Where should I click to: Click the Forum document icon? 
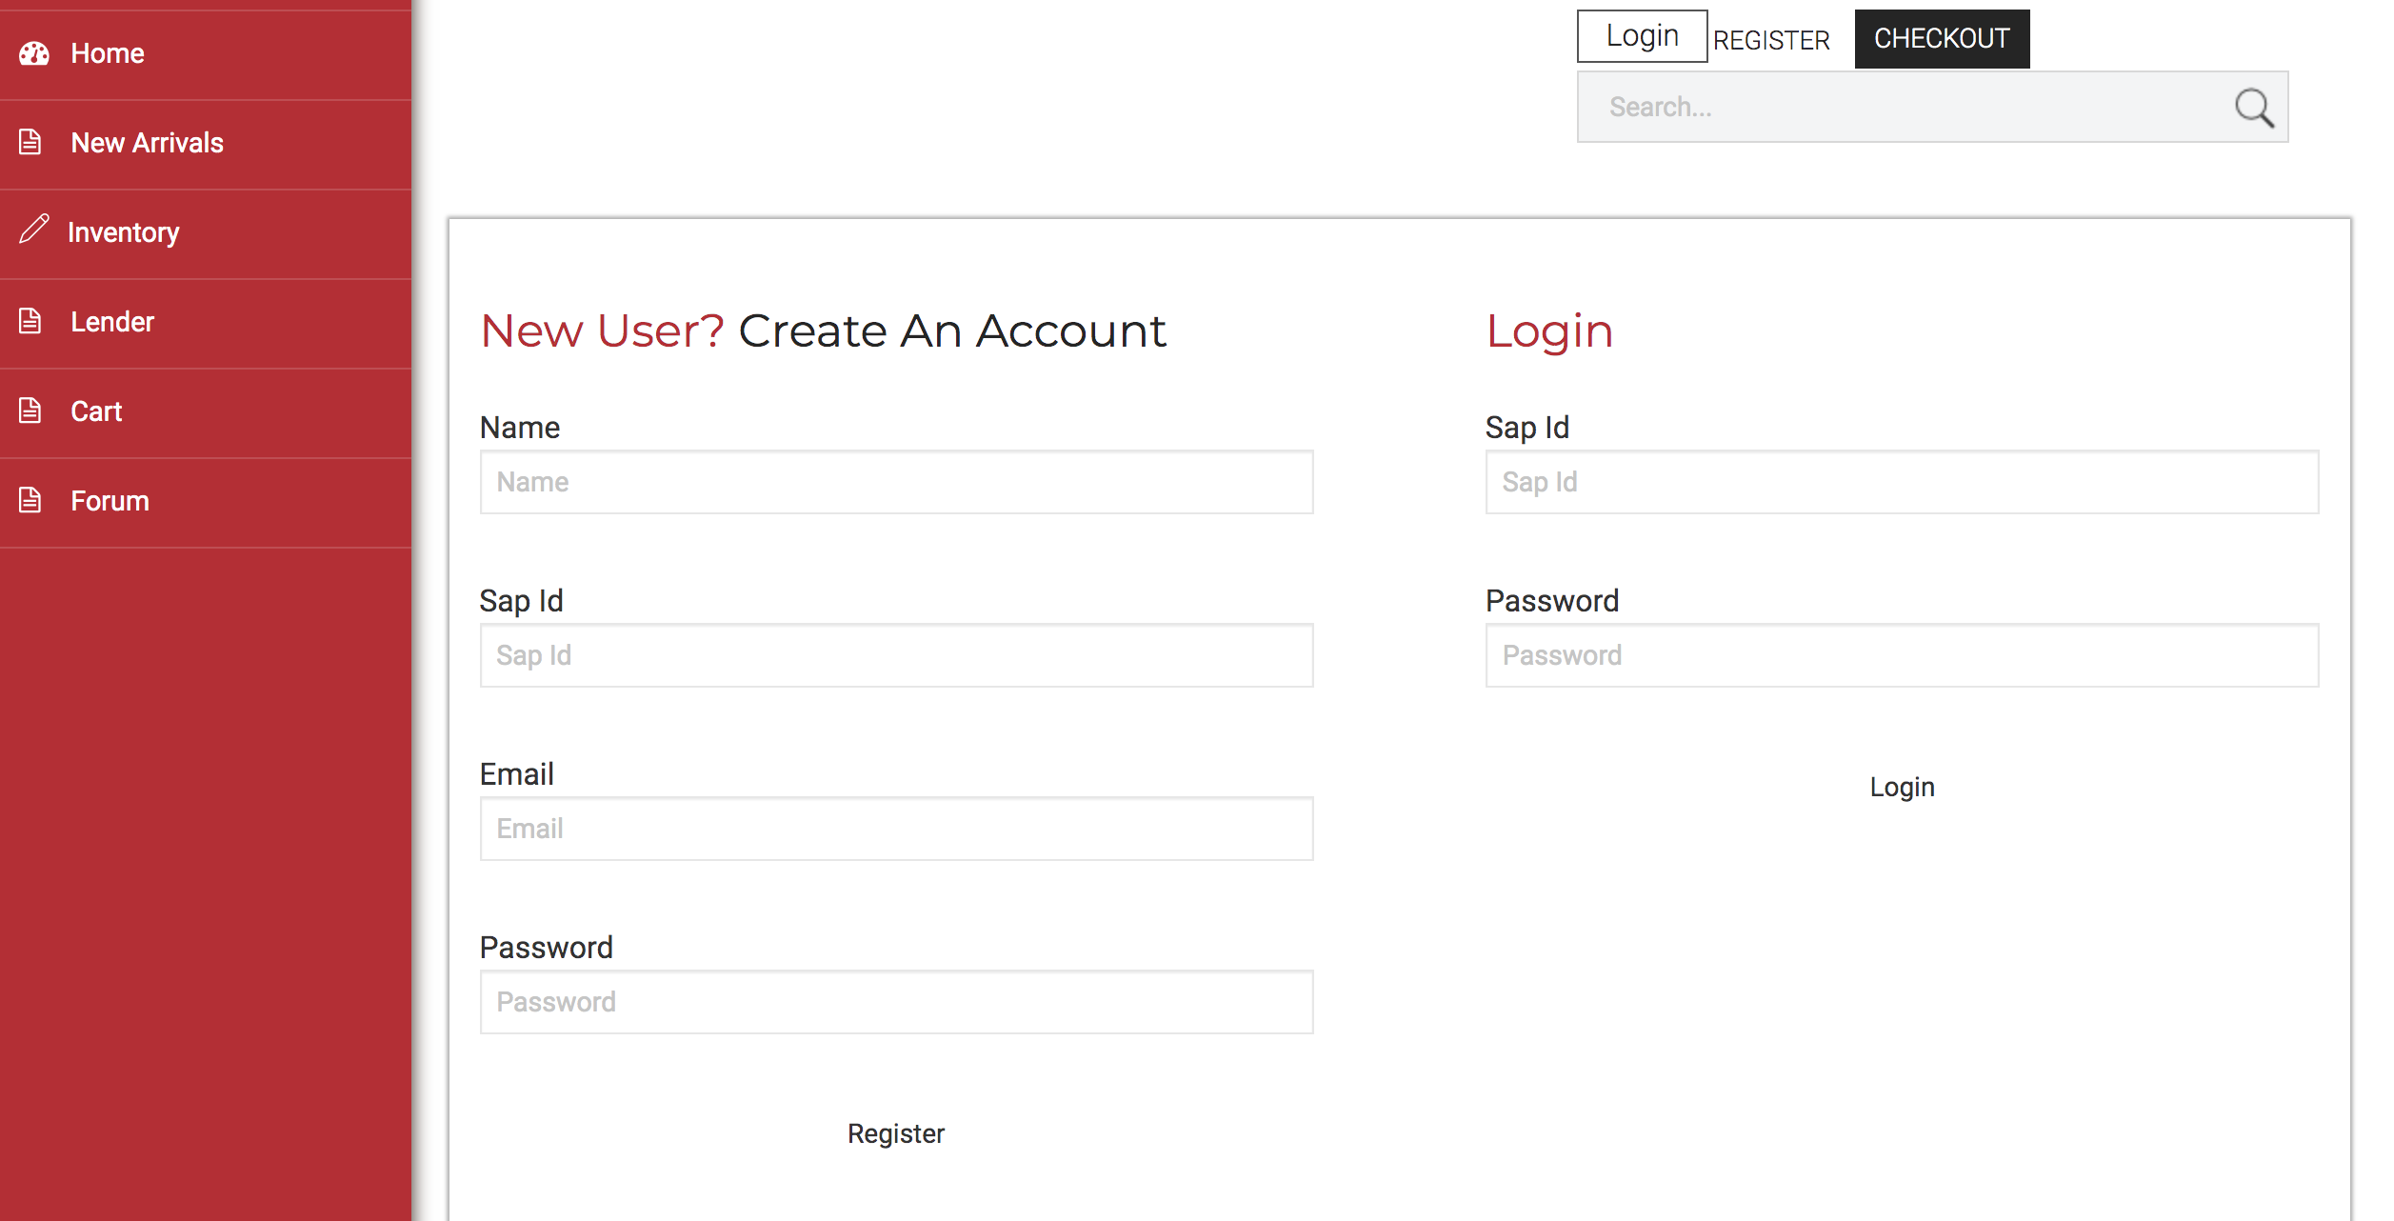click(x=30, y=500)
